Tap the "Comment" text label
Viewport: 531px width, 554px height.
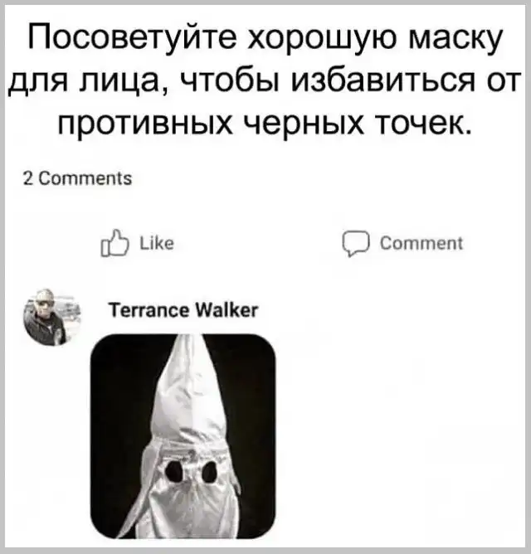421,244
